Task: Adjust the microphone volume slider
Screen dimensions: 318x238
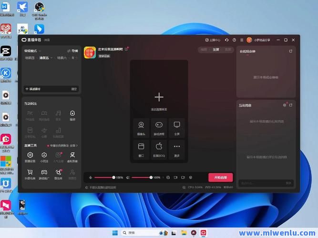Action: pyautogui.click(x=104, y=178)
